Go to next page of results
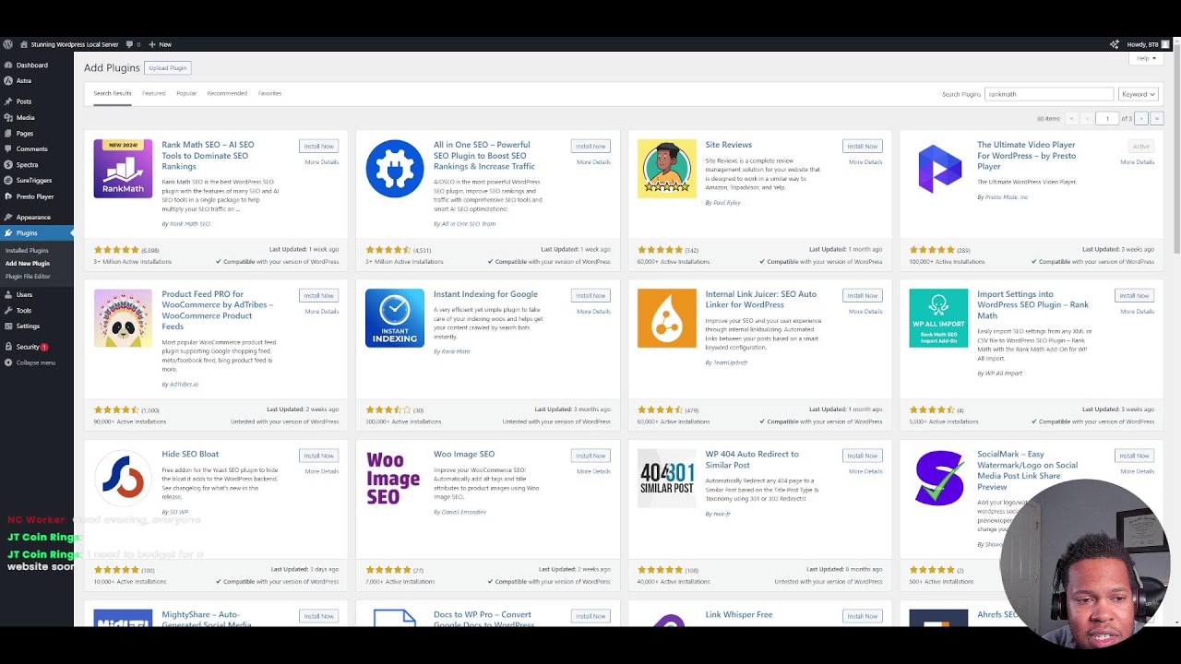The width and height of the screenshot is (1181, 664). click(1141, 118)
